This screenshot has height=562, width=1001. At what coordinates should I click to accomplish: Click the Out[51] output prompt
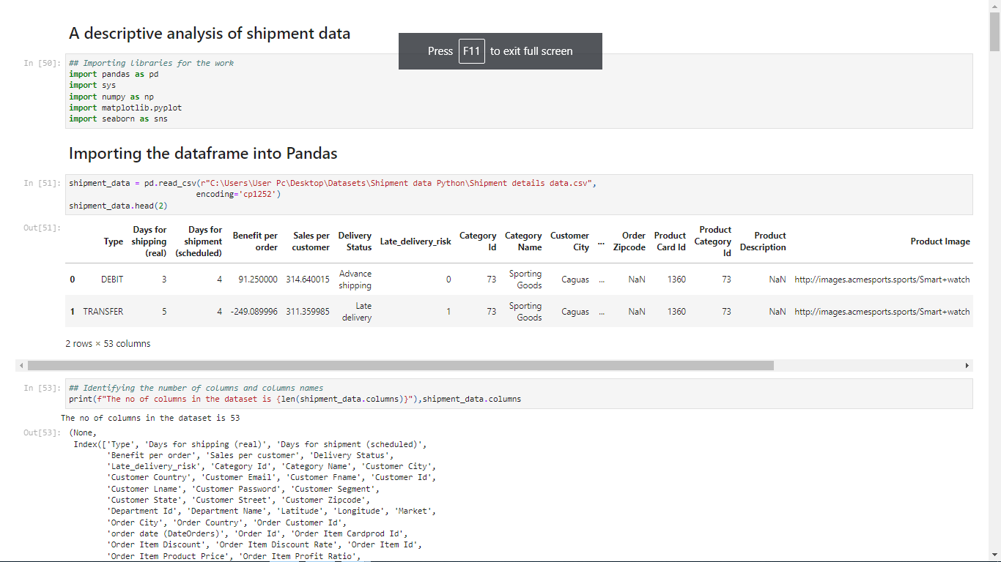coord(42,228)
